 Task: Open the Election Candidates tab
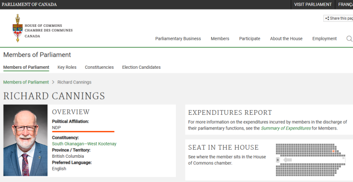pos(141,67)
